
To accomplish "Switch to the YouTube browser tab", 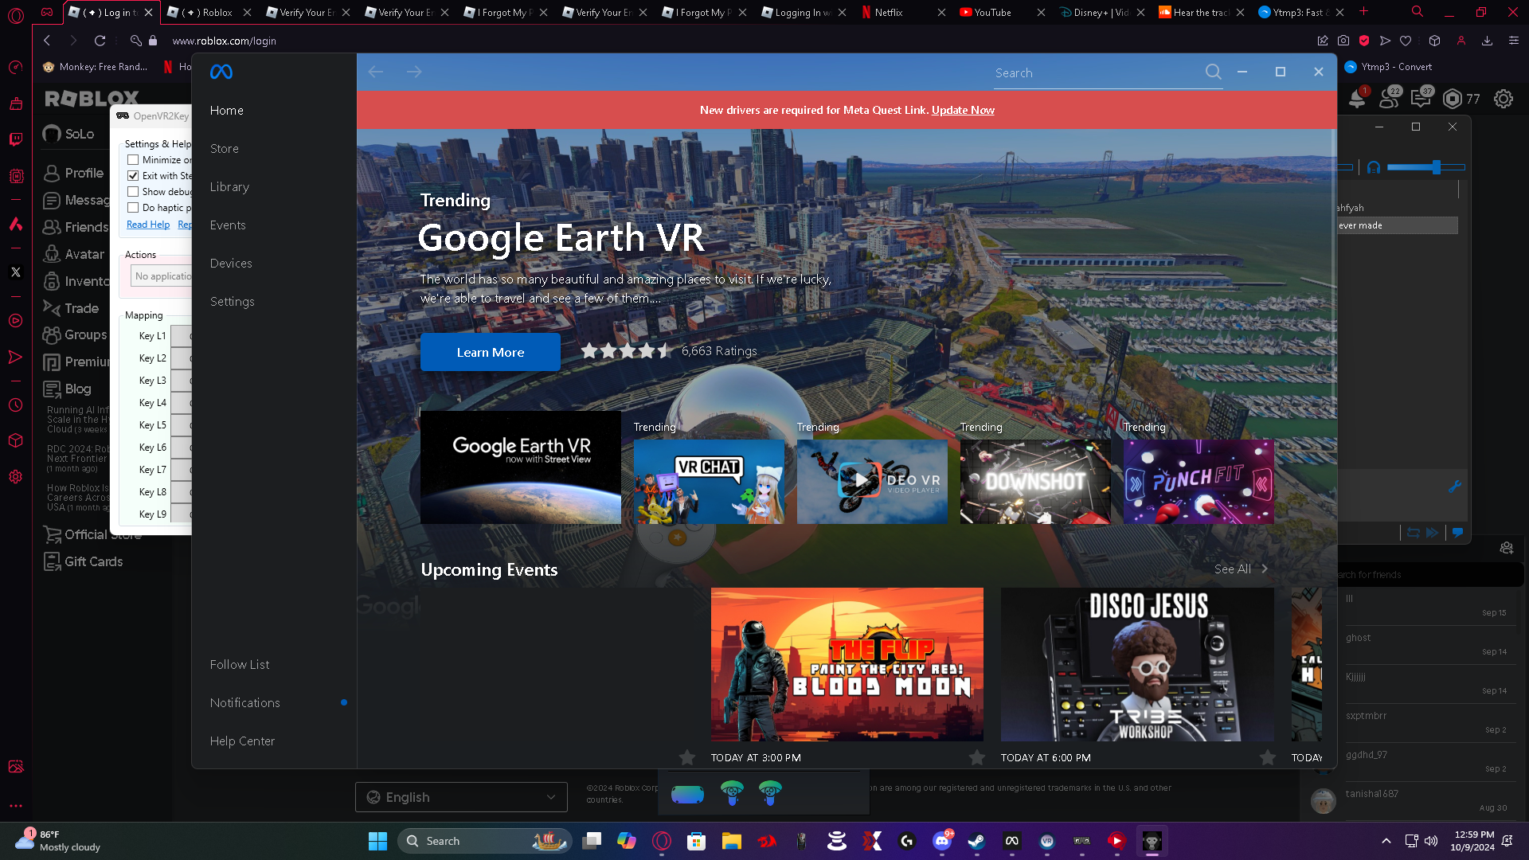I will (x=992, y=13).
